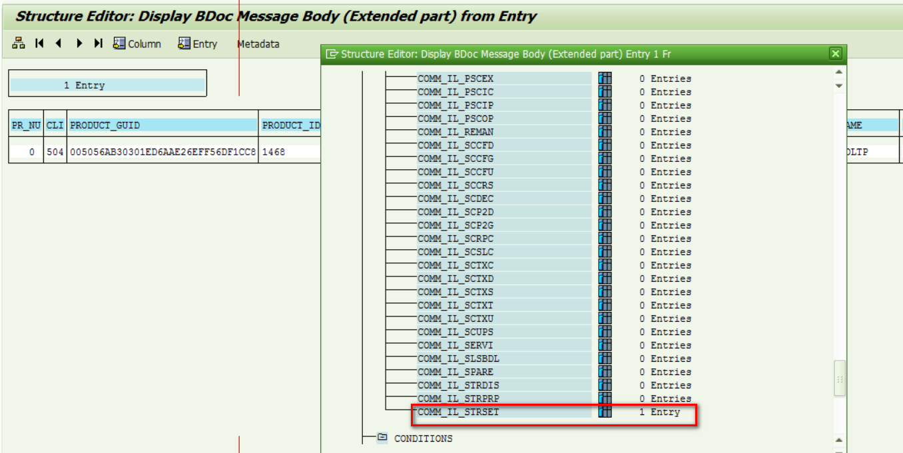This screenshot has height=453, width=903.
Task: Click the popup vertical scrollbar thumb
Action: coord(840,378)
